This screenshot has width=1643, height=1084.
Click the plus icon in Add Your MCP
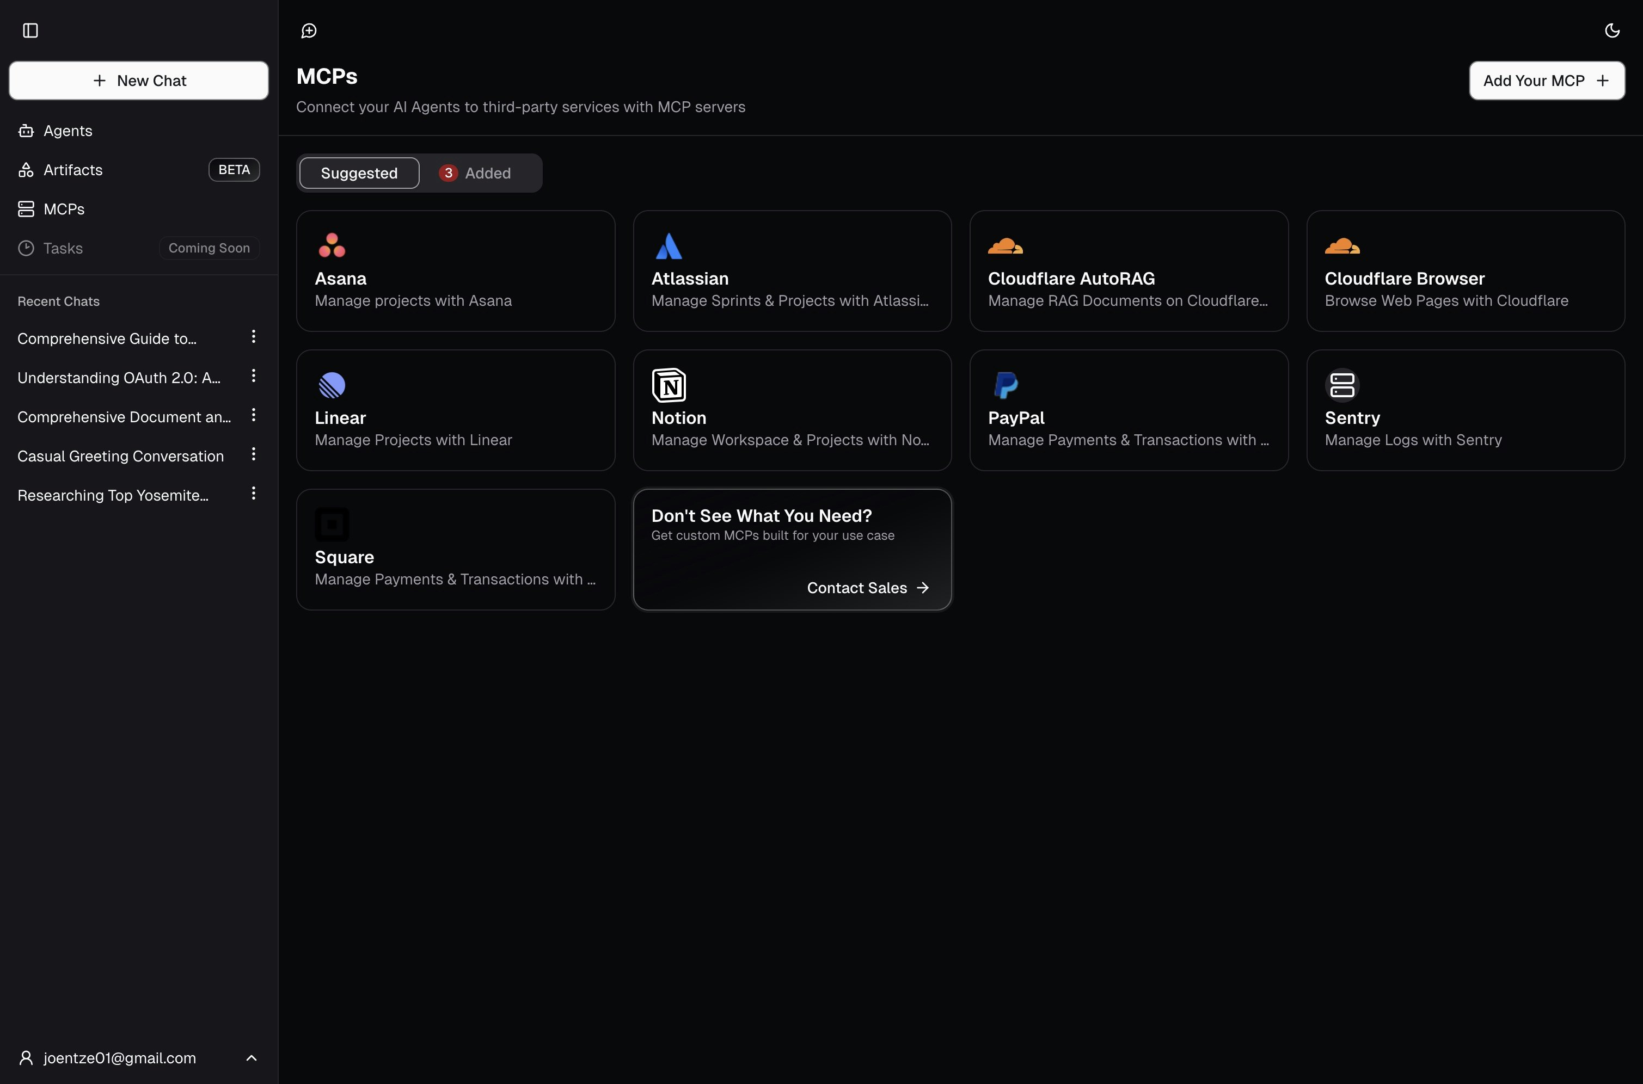pos(1603,80)
